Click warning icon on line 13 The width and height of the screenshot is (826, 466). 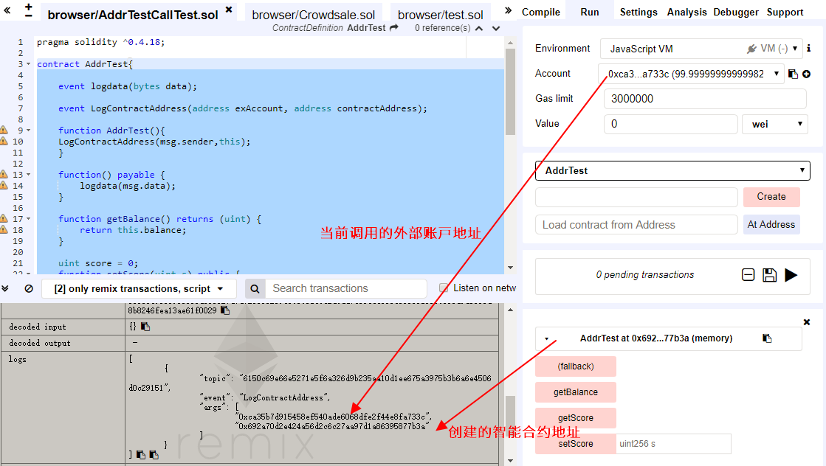4,174
